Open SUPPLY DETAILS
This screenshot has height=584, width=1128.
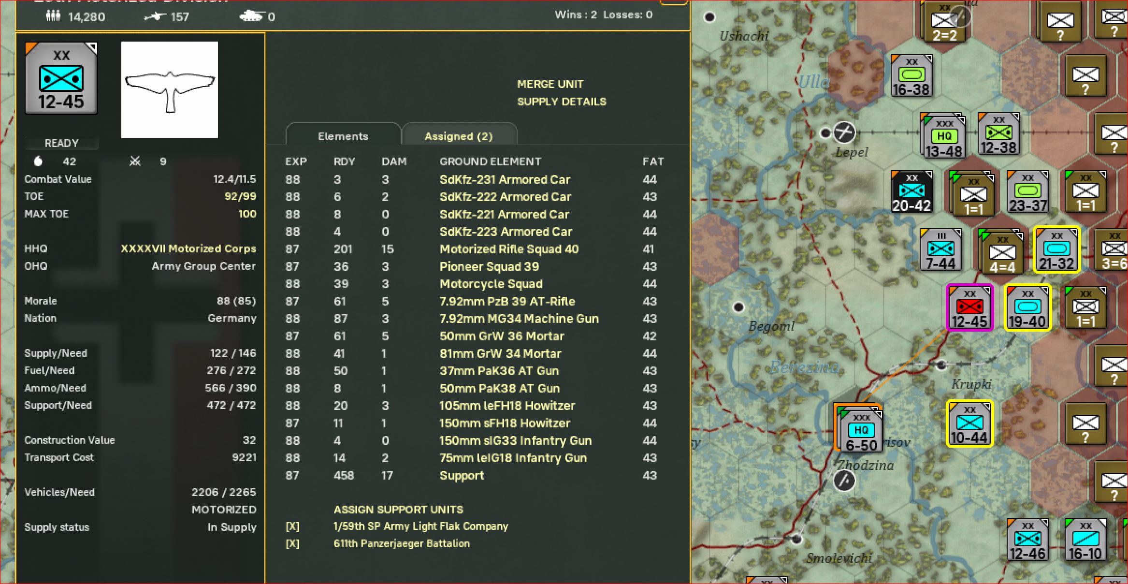pyautogui.click(x=562, y=102)
